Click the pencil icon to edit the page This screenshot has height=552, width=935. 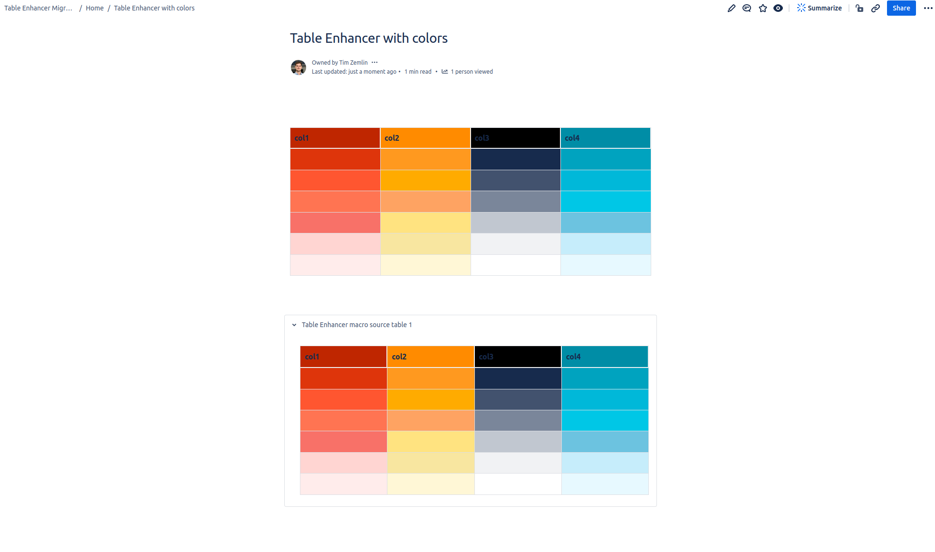732,8
